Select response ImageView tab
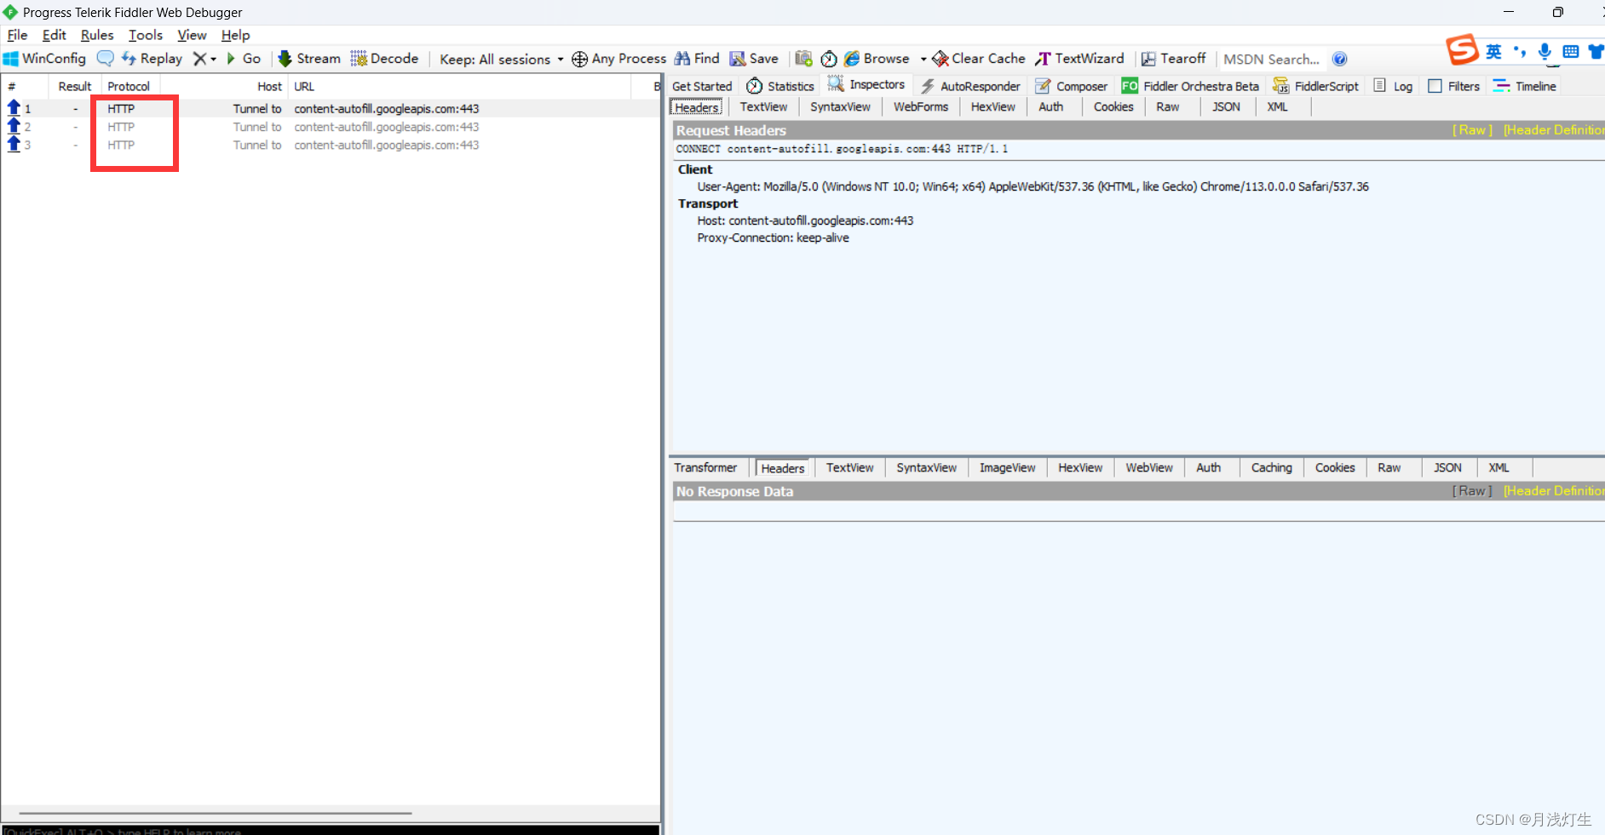The height and width of the screenshot is (835, 1605). pos(1007,467)
